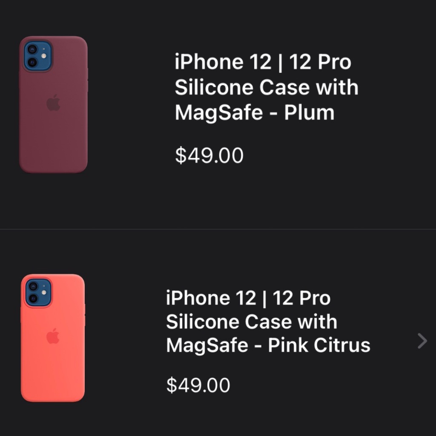Click "iPhone 12 | 12 Pro" in Plum listing

[263, 63]
